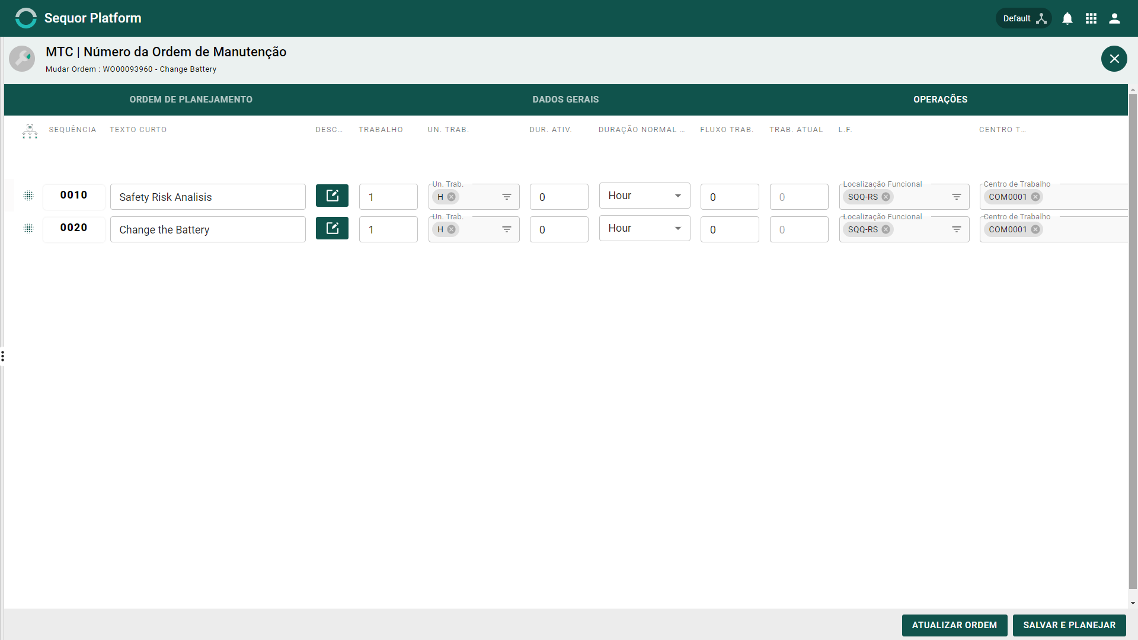The image size is (1138, 640).
Task: Click Fluxo Trab. field in row 0020
Action: coord(730,229)
